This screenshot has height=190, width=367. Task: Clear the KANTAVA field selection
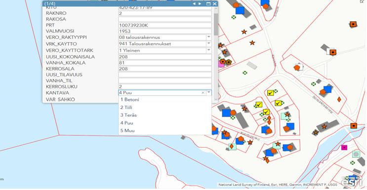point(203,93)
